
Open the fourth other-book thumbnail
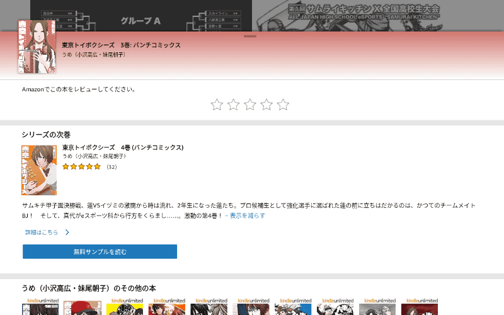click(167, 307)
